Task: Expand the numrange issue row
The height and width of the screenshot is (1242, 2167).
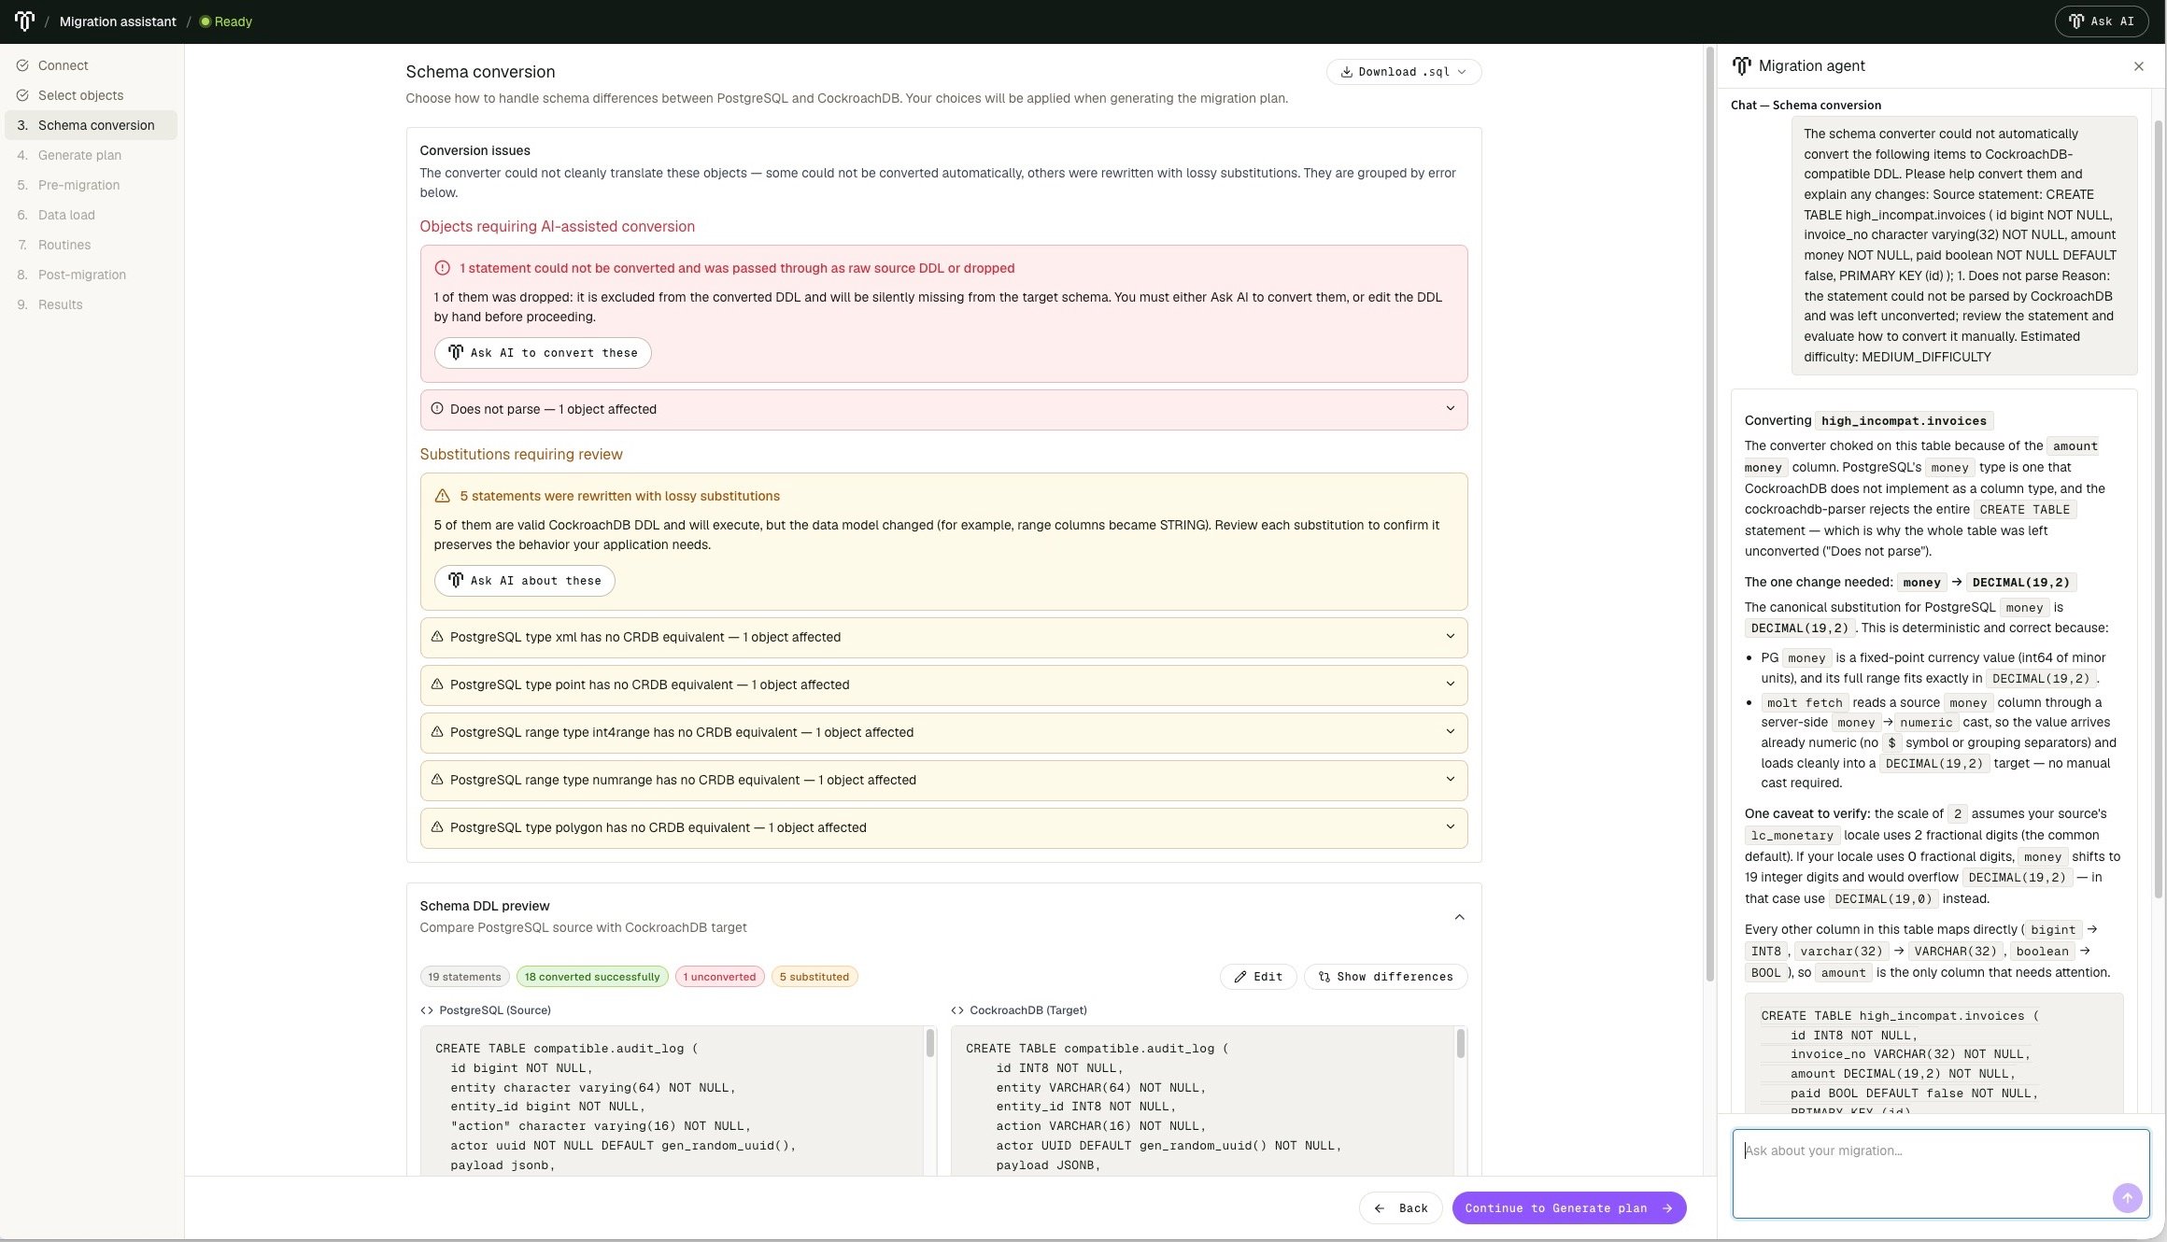Action: (x=943, y=780)
